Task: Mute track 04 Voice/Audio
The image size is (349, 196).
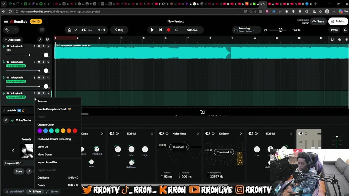Action: tap(39, 93)
